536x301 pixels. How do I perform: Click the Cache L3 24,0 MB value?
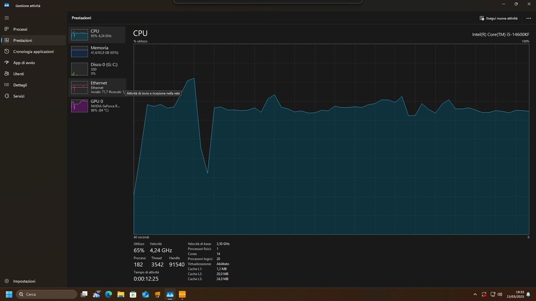coord(222,279)
